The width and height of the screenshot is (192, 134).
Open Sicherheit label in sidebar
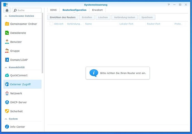[16, 111]
